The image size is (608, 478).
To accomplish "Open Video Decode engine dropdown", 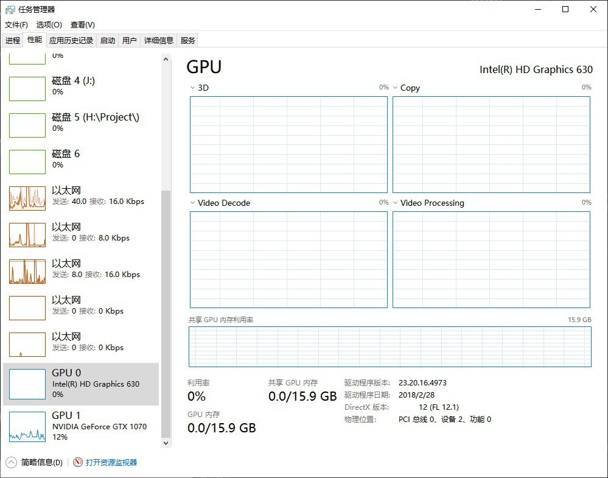I will click(193, 203).
